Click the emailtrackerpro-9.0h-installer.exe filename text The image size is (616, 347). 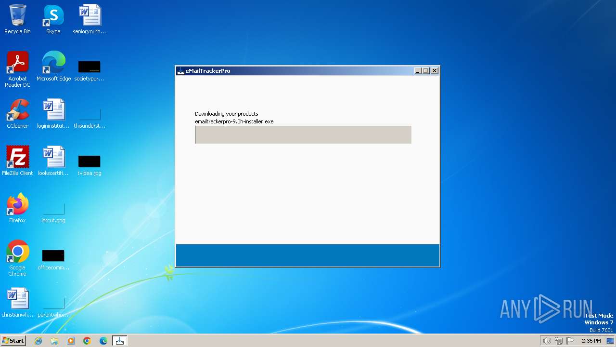coord(234,121)
